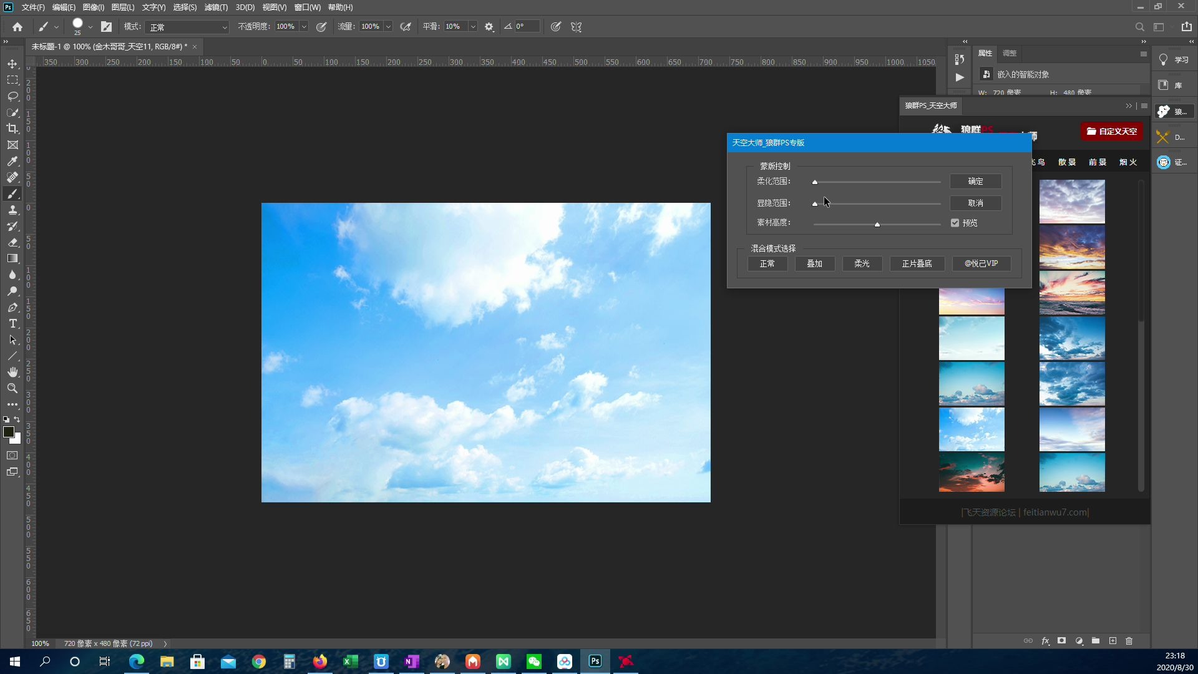
Task: Select the Hand tool
Action: [x=12, y=372]
